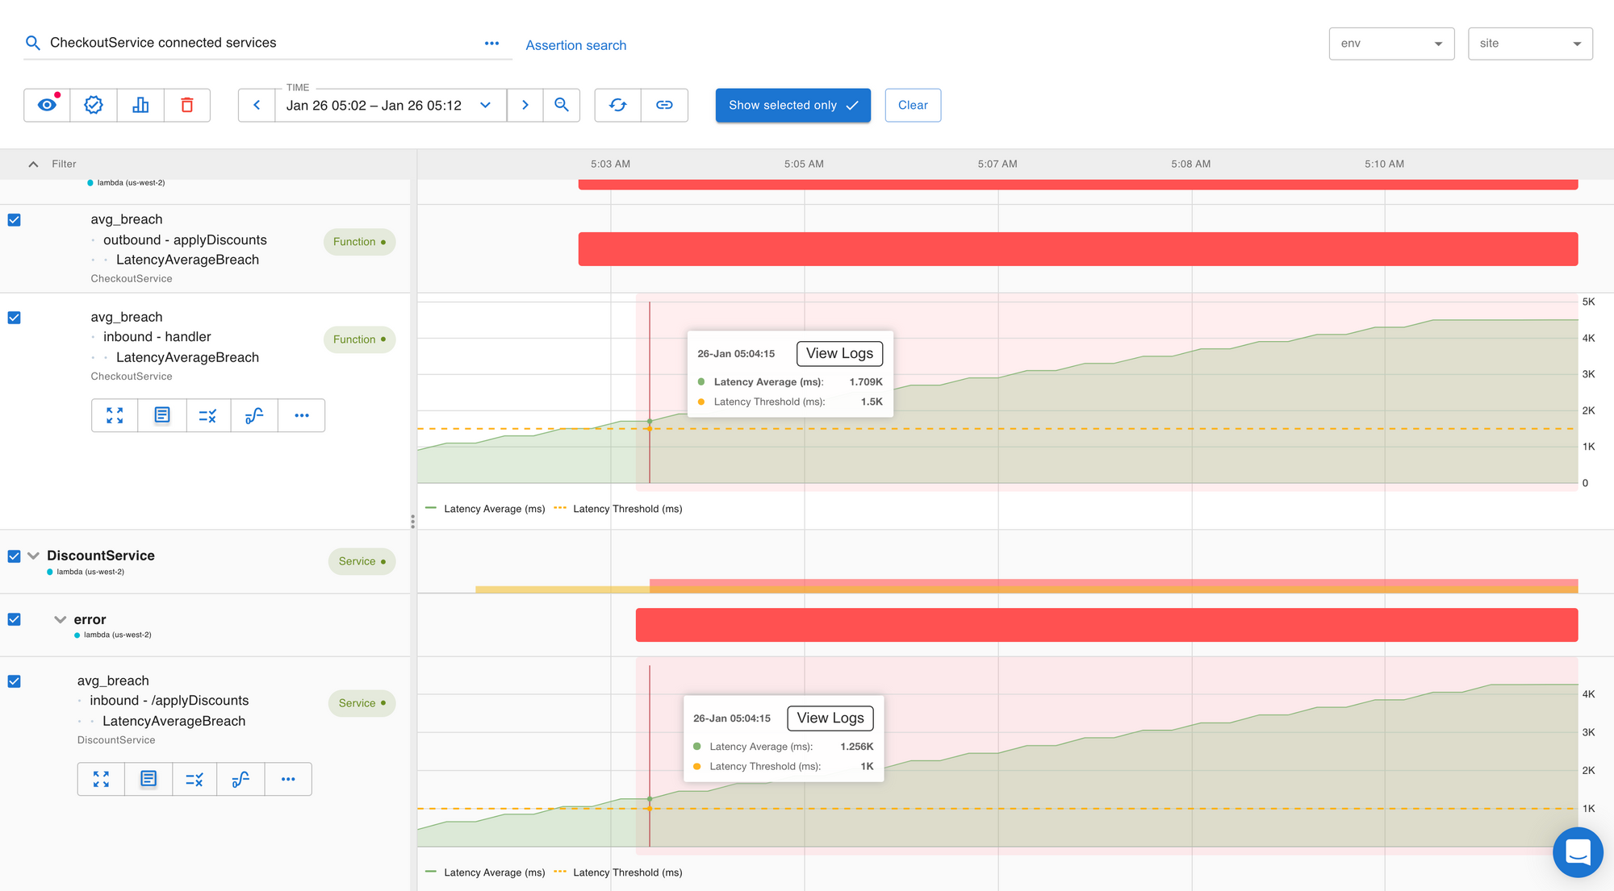
Task: Open the search bar three-dots menu
Action: pyautogui.click(x=491, y=44)
